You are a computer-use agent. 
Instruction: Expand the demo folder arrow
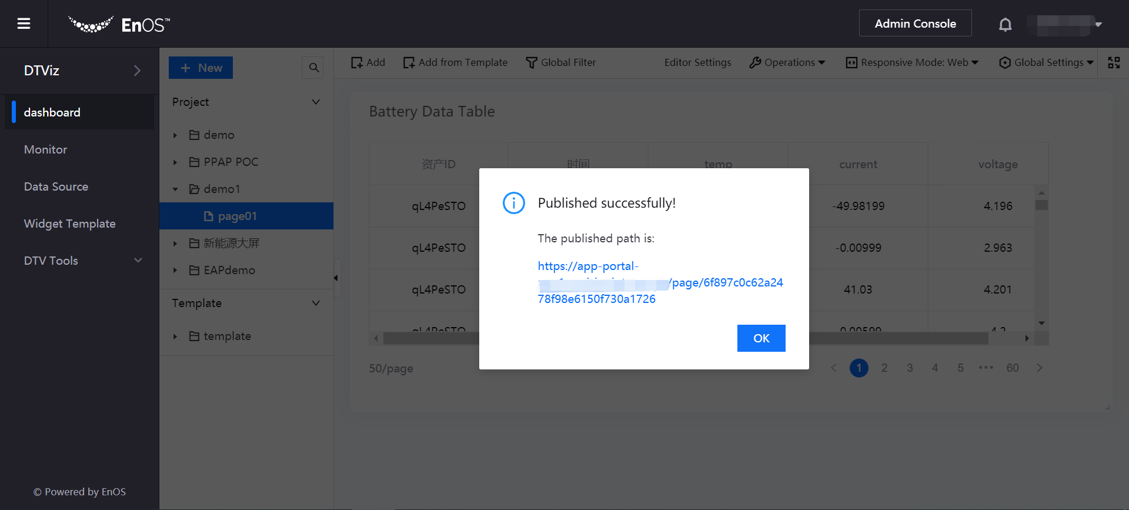pyautogui.click(x=175, y=135)
